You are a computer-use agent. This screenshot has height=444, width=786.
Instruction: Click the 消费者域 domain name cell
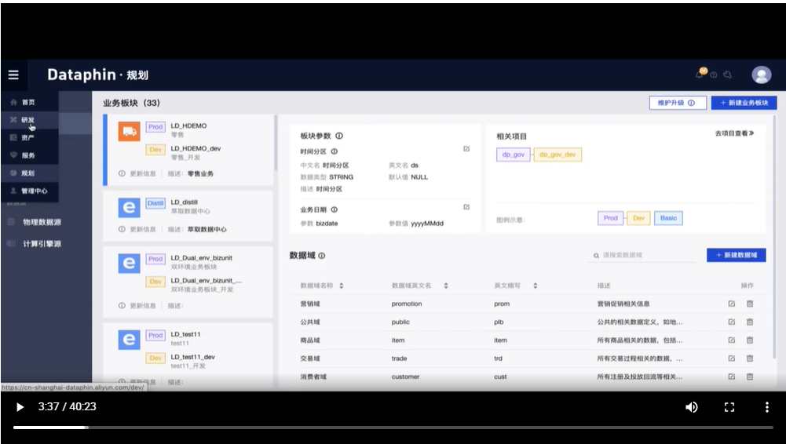coord(313,377)
